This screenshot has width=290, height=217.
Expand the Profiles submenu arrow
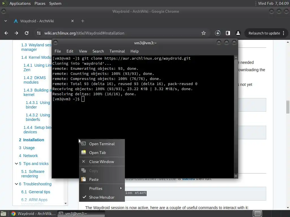point(121,188)
